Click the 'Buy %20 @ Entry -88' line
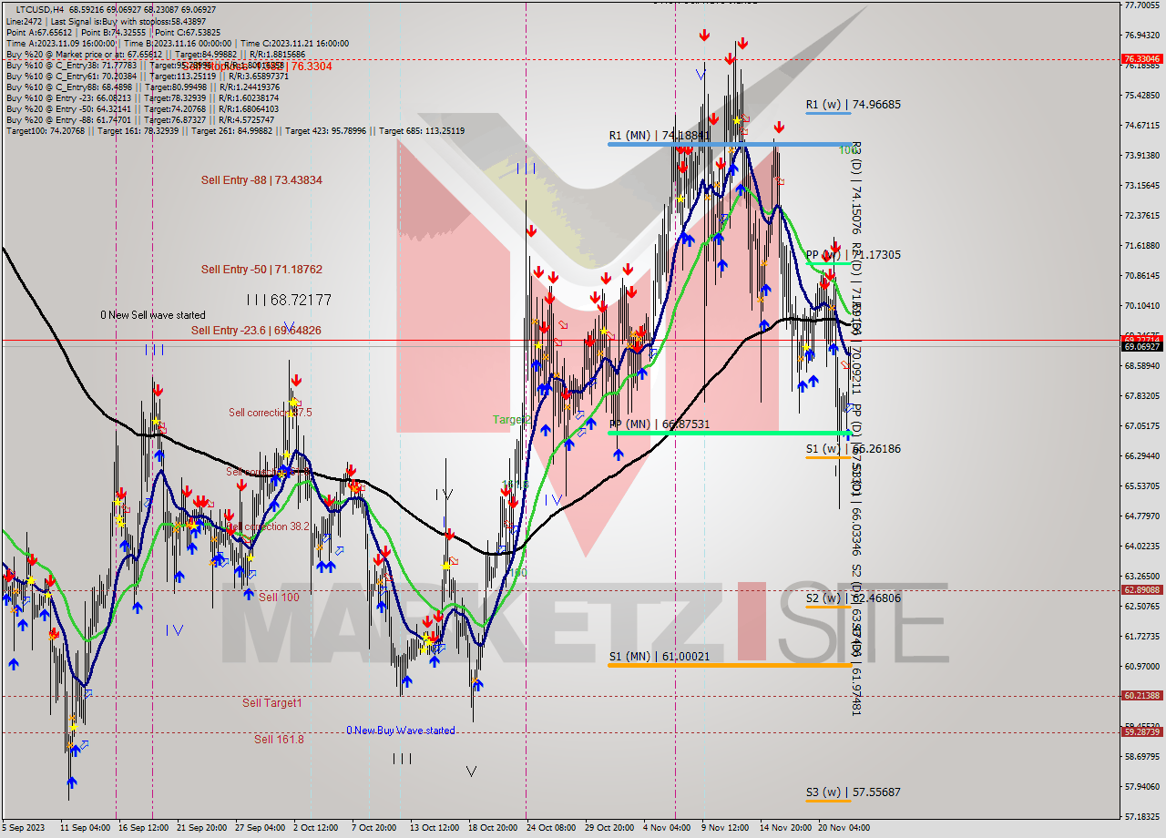Image resolution: width=1166 pixels, height=838 pixels. 142,120
